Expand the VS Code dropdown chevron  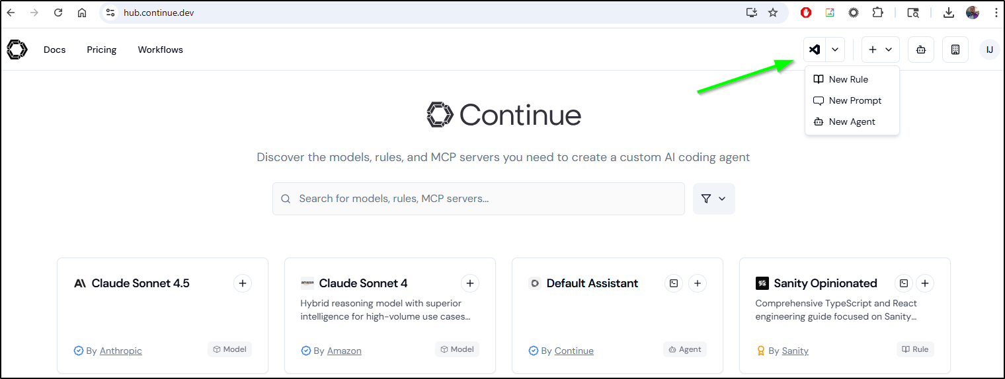[835, 50]
